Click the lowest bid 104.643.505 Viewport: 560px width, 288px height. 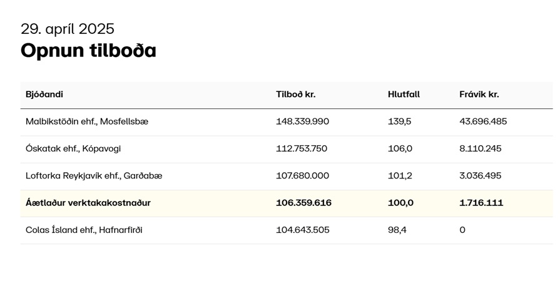tap(302, 230)
